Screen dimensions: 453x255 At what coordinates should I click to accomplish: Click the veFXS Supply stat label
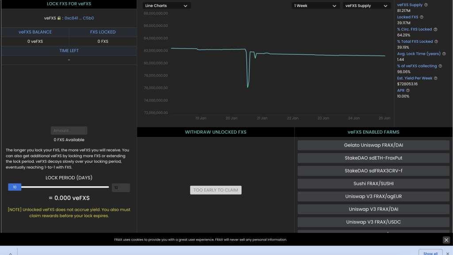tap(410, 5)
